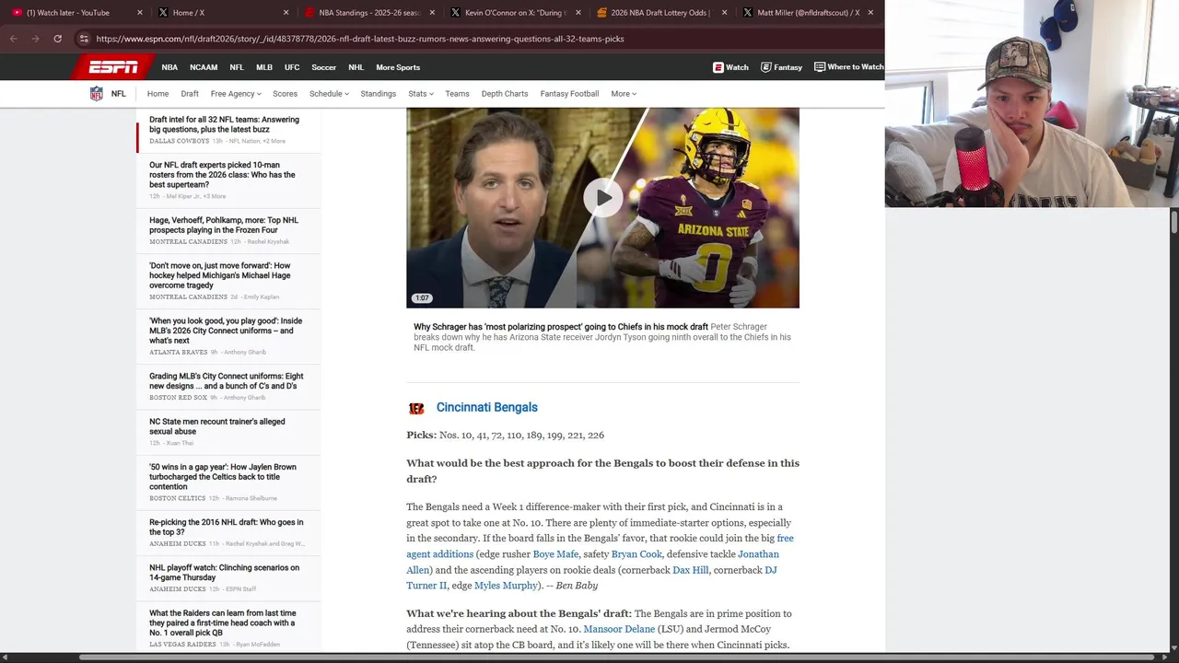The image size is (1179, 663).
Task: Close the Matt Miller X tab
Action: tap(870, 13)
